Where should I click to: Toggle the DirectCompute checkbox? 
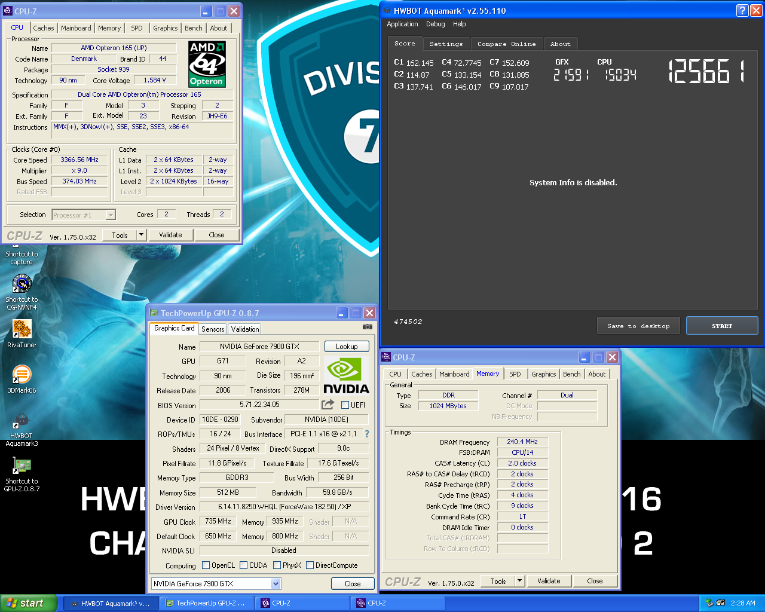(310, 565)
